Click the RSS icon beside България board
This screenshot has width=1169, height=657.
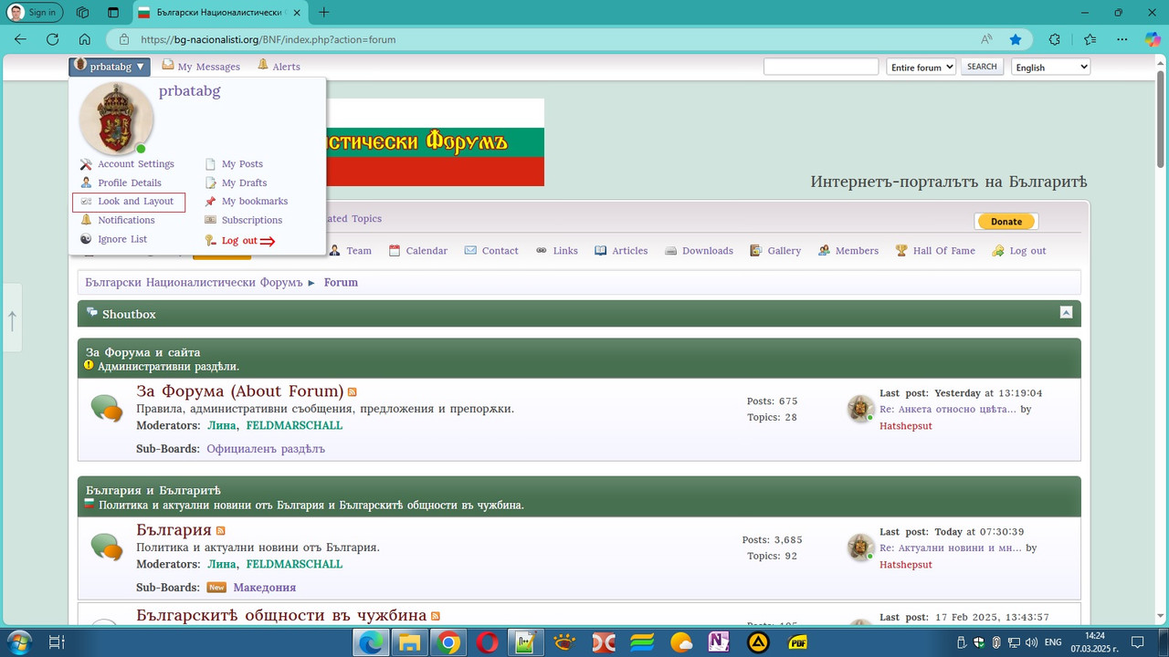coord(220,531)
